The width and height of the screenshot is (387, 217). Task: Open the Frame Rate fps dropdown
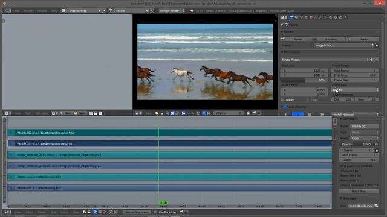pos(354,90)
